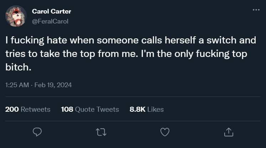Click the reply speech bubble icon
Viewport: 266px width, 148px height.
[37, 132]
